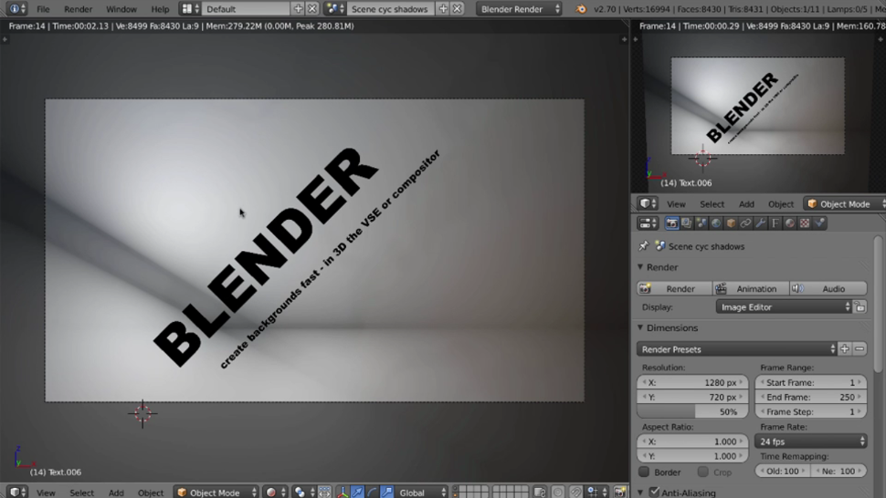Image resolution: width=886 pixels, height=498 pixels.
Task: Add a render preset with plus button
Action: click(845, 349)
